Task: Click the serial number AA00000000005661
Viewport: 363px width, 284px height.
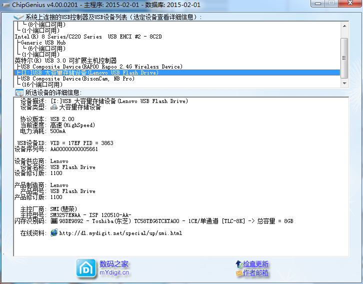Action: [x=74, y=149]
